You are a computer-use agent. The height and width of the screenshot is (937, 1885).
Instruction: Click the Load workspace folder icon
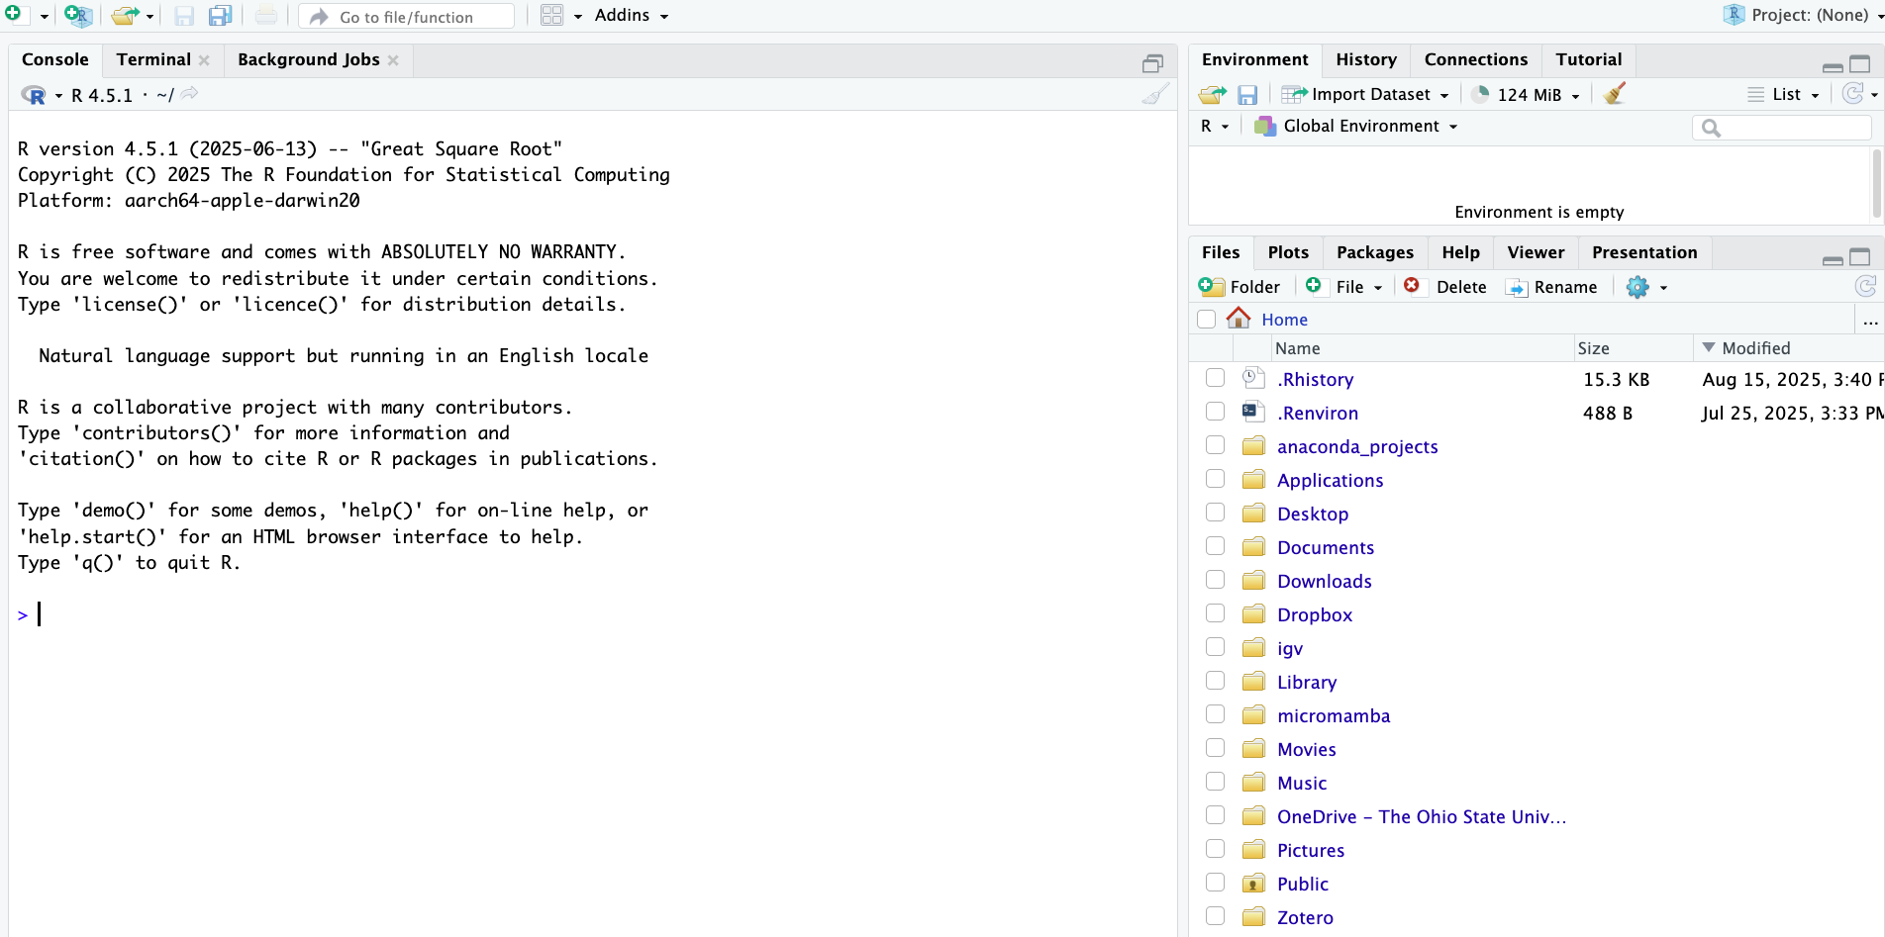1212,95
